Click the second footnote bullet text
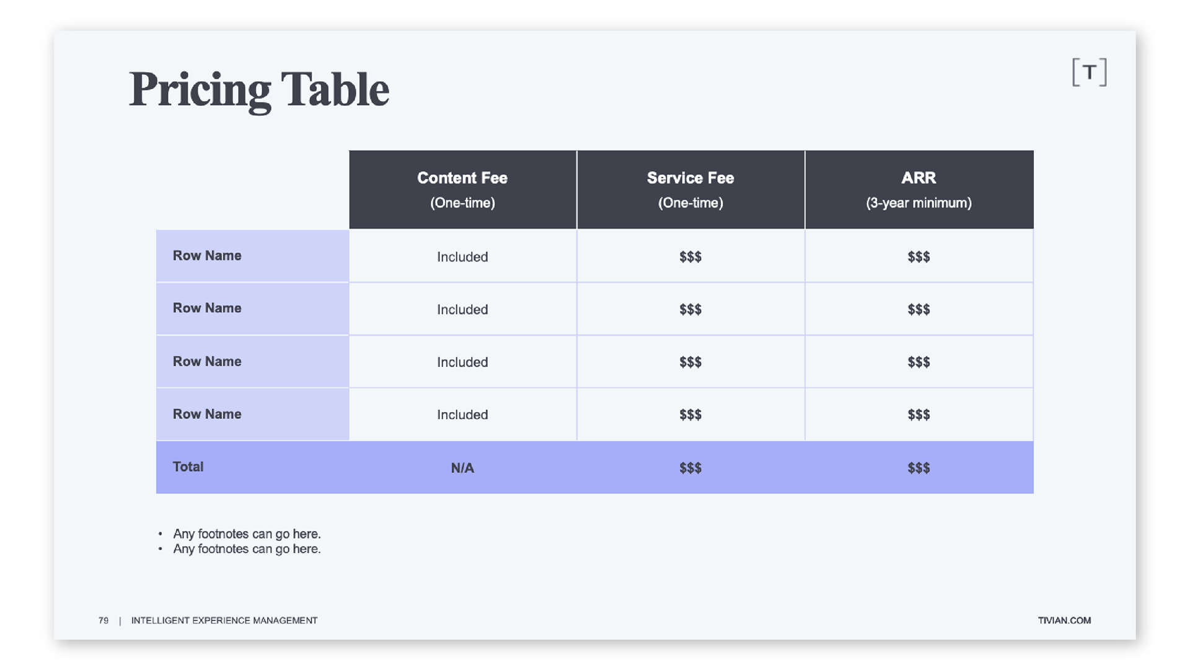The height and width of the screenshot is (670, 1190). coord(247,549)
